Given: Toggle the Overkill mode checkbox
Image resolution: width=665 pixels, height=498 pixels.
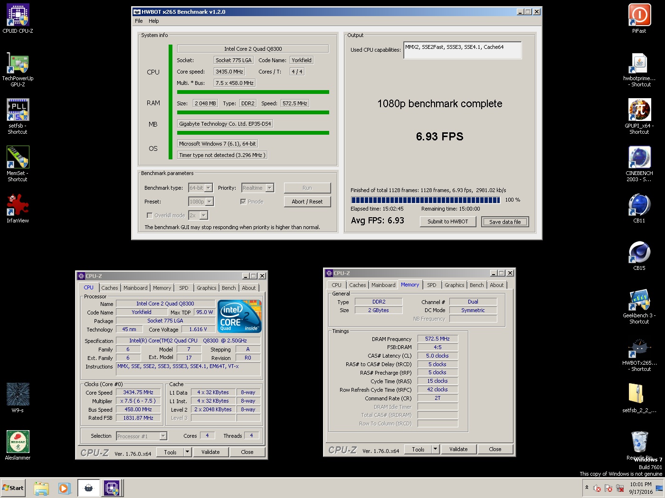Looking at the screenshot, I should click(150, 215).
